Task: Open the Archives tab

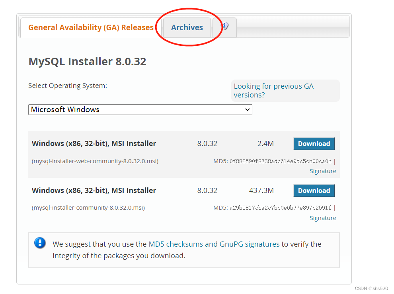Action: [187, 27]
